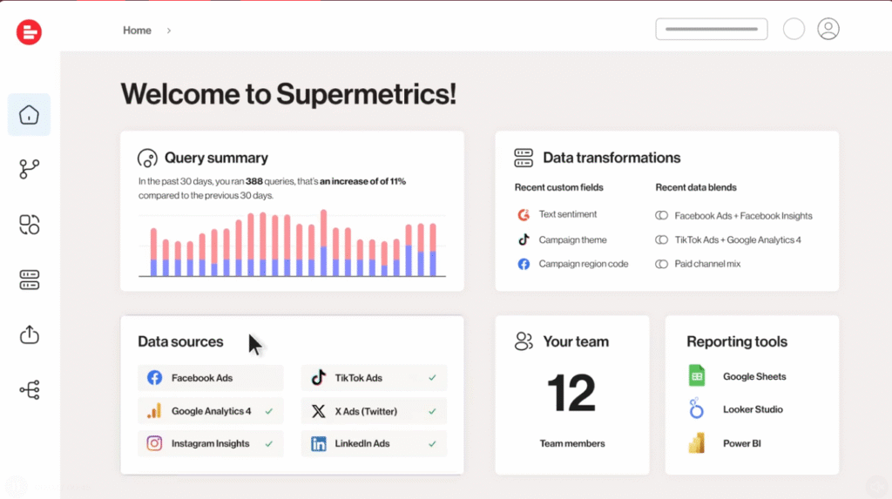Screen dimensions: 892x499
Task: Open Facebook Ads + Facebook Insights blend
Action: 743,216
